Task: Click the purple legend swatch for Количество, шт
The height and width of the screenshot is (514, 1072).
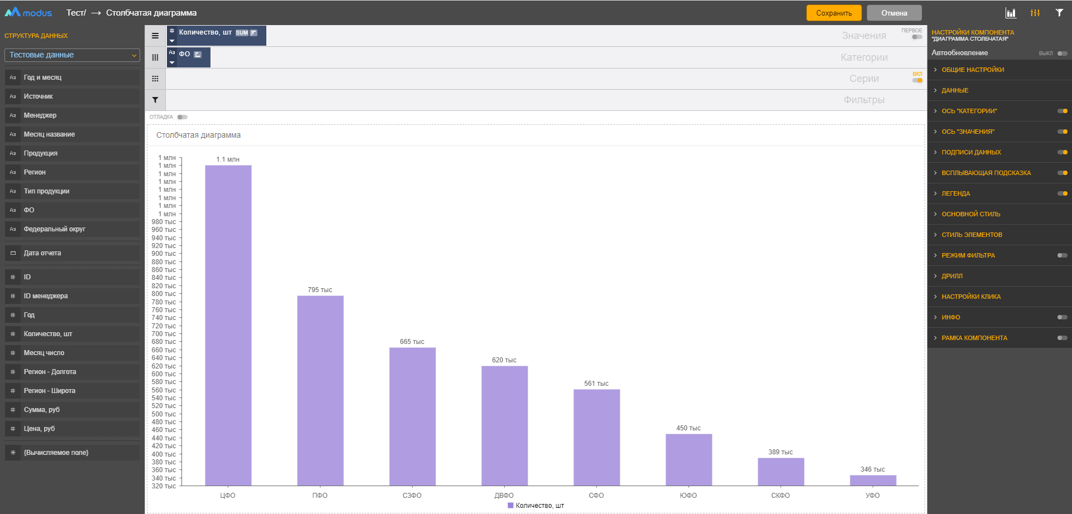Action: tap(510, 506)
